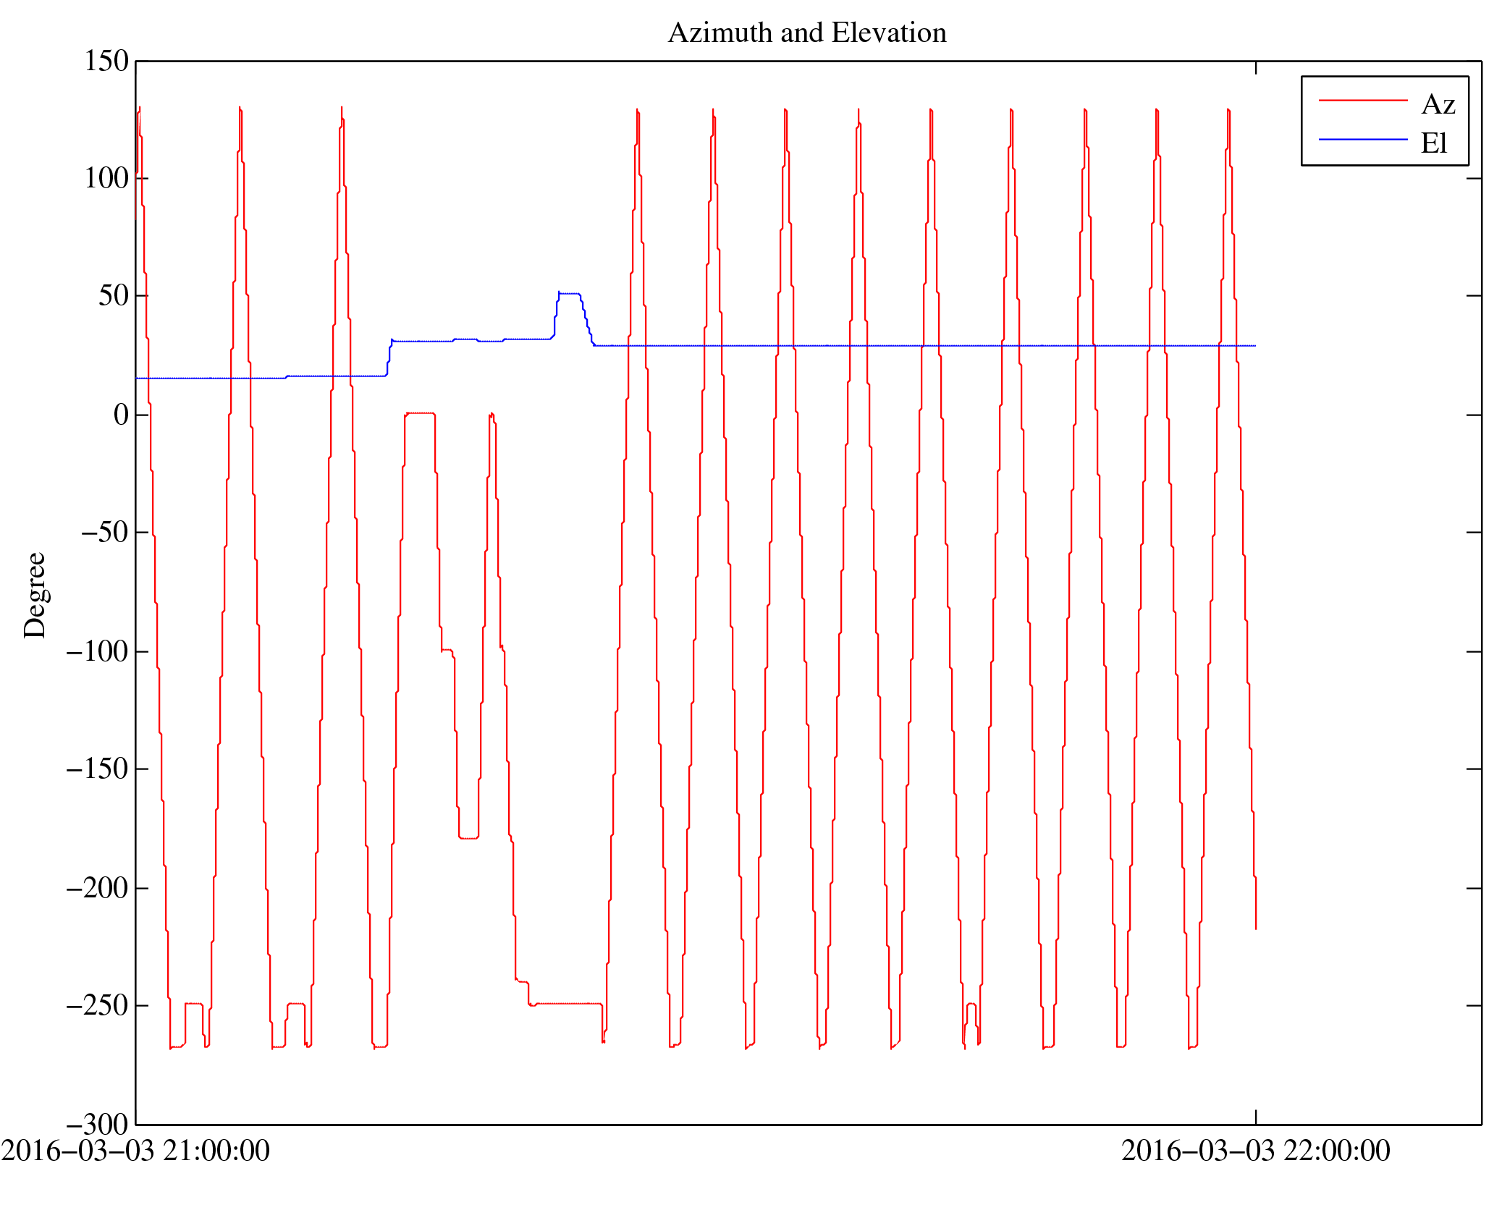Click the −100 y-axis tick label
1502x1218 pixels.
tap(97, 651)
